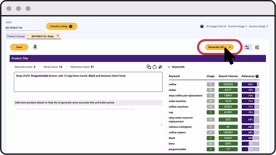Click the regenerate title circular arrow icon
The height and width of the screenshot is (155, 276).
(154, 67)
